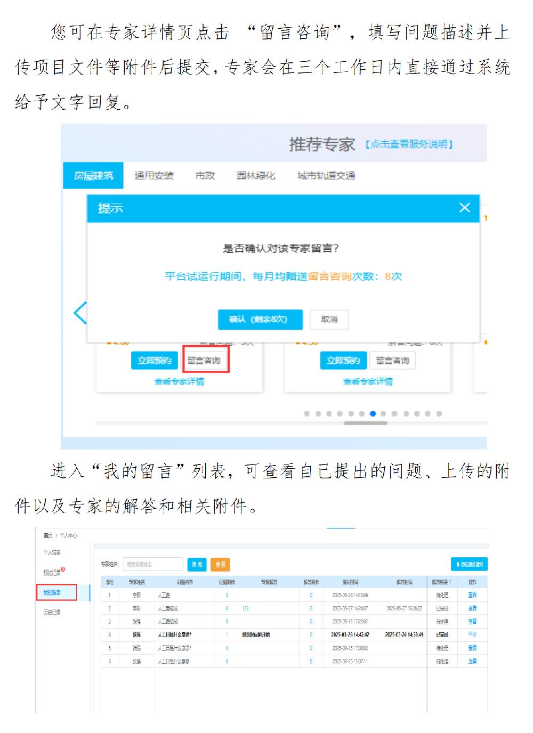This screenshot has width=533, height=733.
Task: Click the filter icon in 解答结果 column header
Action: 450,582
